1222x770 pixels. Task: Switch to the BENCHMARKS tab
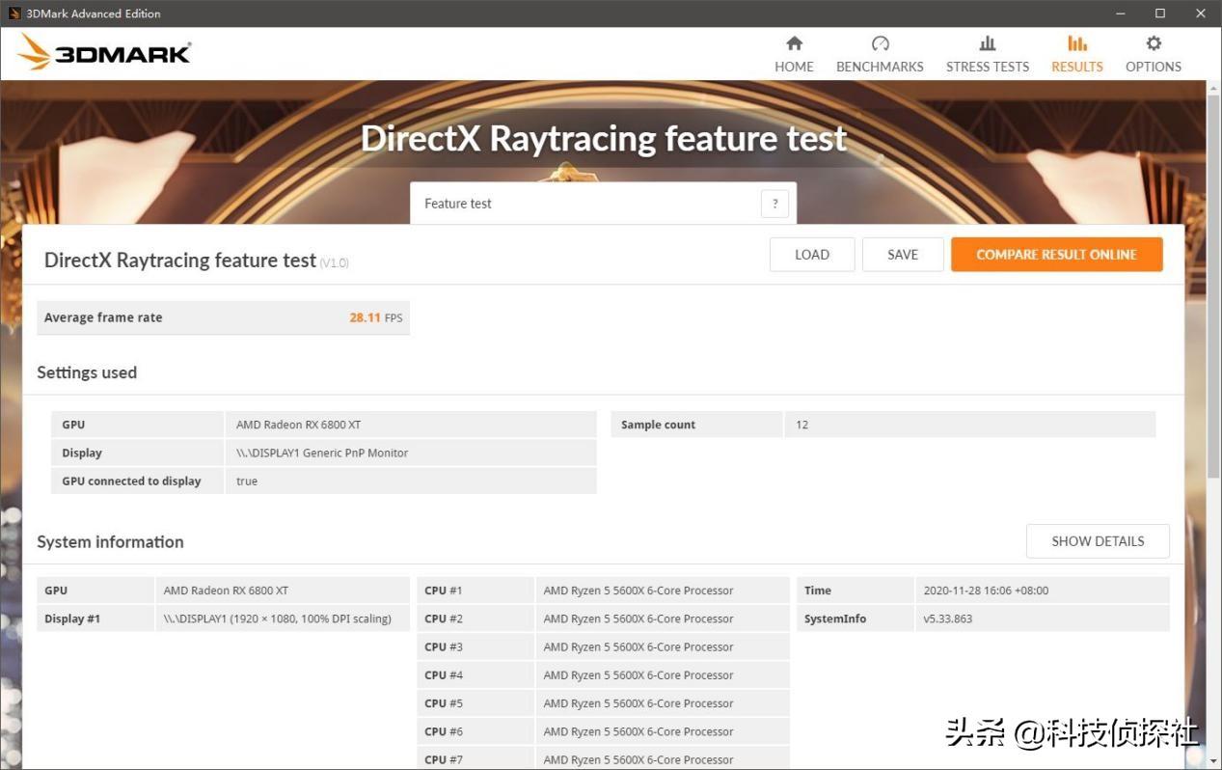coord(879,67)
